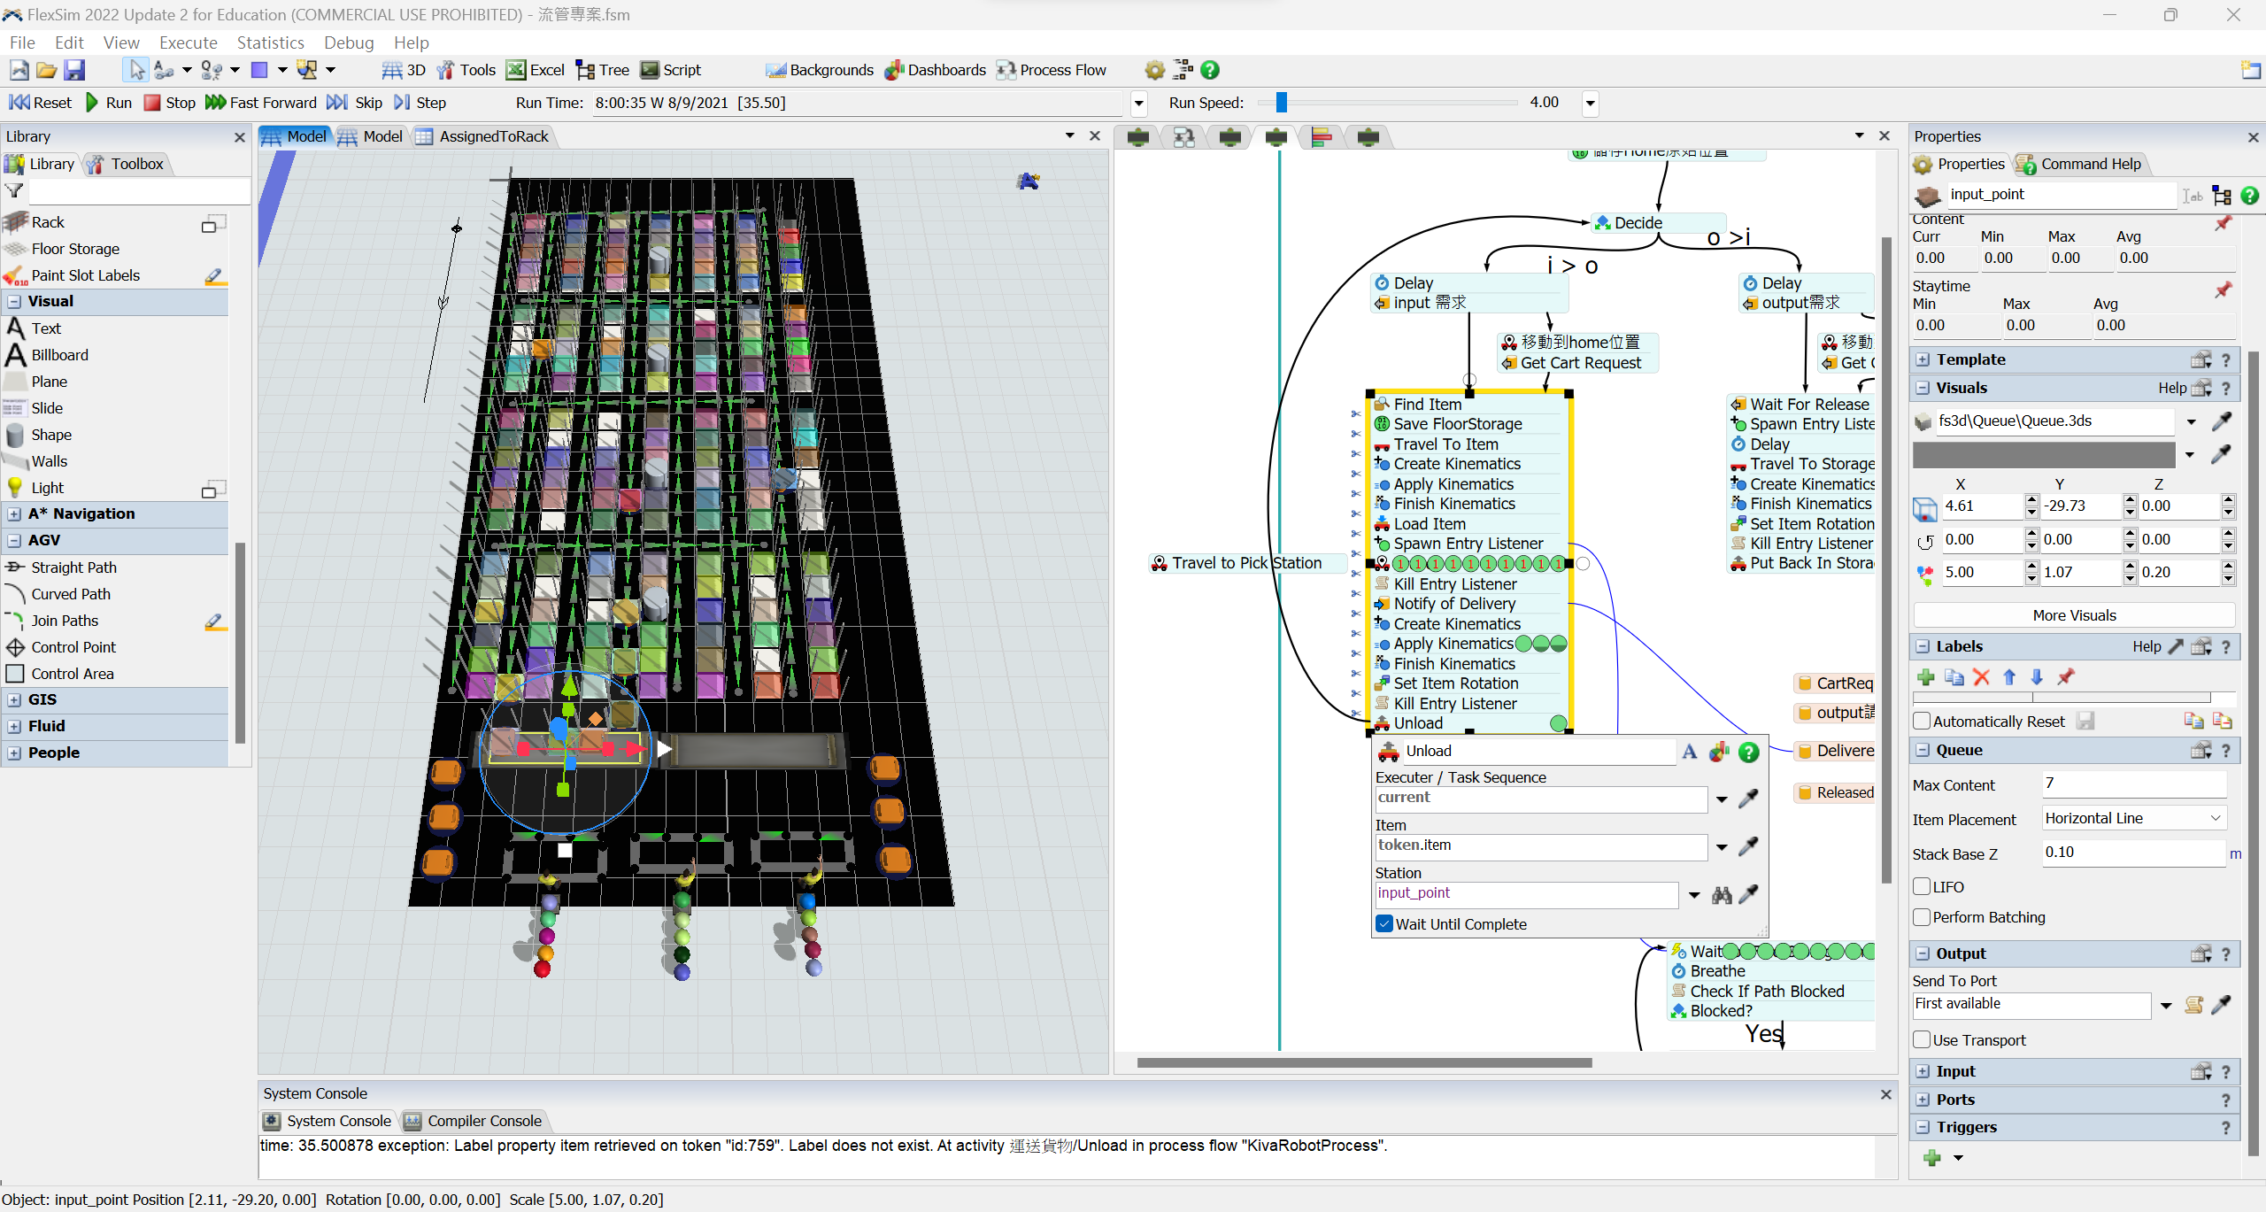Enable the LIFO checkbox
This screenshot has height=1212, width=2266.
(x=1922, y=886)
